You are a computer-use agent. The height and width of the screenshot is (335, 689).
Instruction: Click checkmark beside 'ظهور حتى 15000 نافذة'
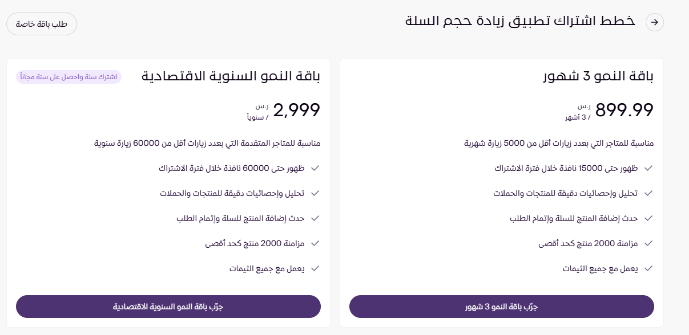(x=648, y=169)
